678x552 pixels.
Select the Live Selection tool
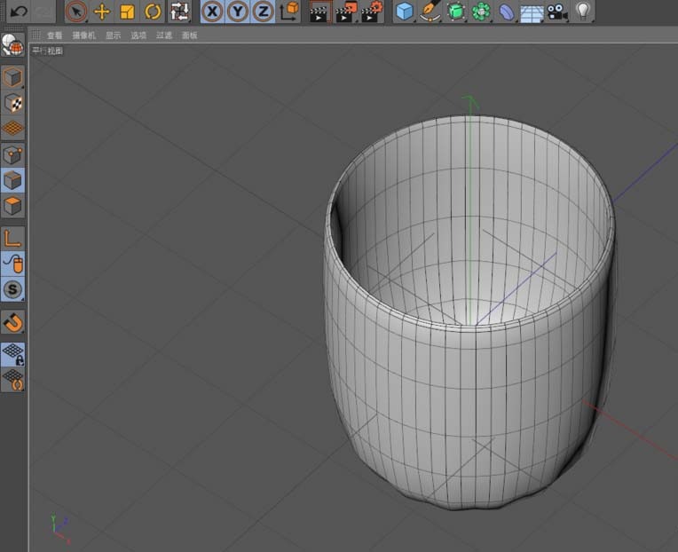tap(76, 12)
